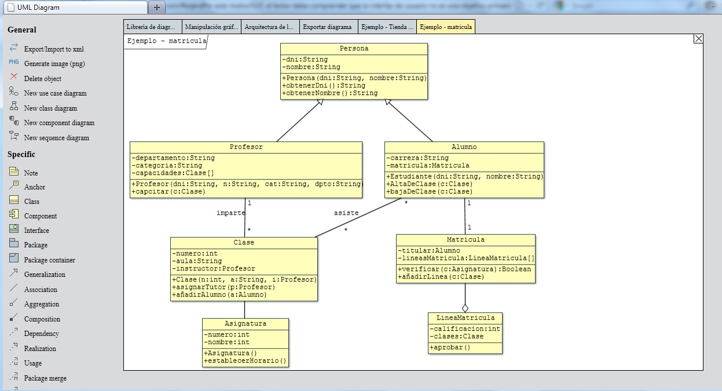Click the New use case diagram icon
Screen dimensions: 722x391
pos(14,92)
